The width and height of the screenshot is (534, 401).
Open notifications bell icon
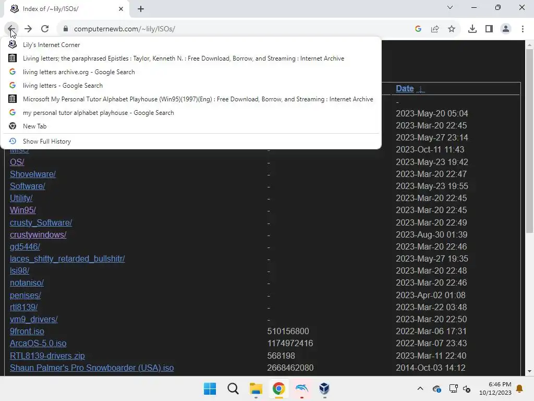(x=520, y=388)
